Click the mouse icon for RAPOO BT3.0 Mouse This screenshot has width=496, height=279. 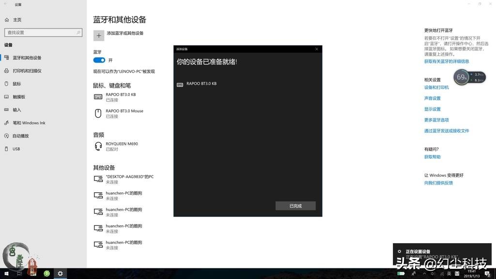[x=97, y=113]
